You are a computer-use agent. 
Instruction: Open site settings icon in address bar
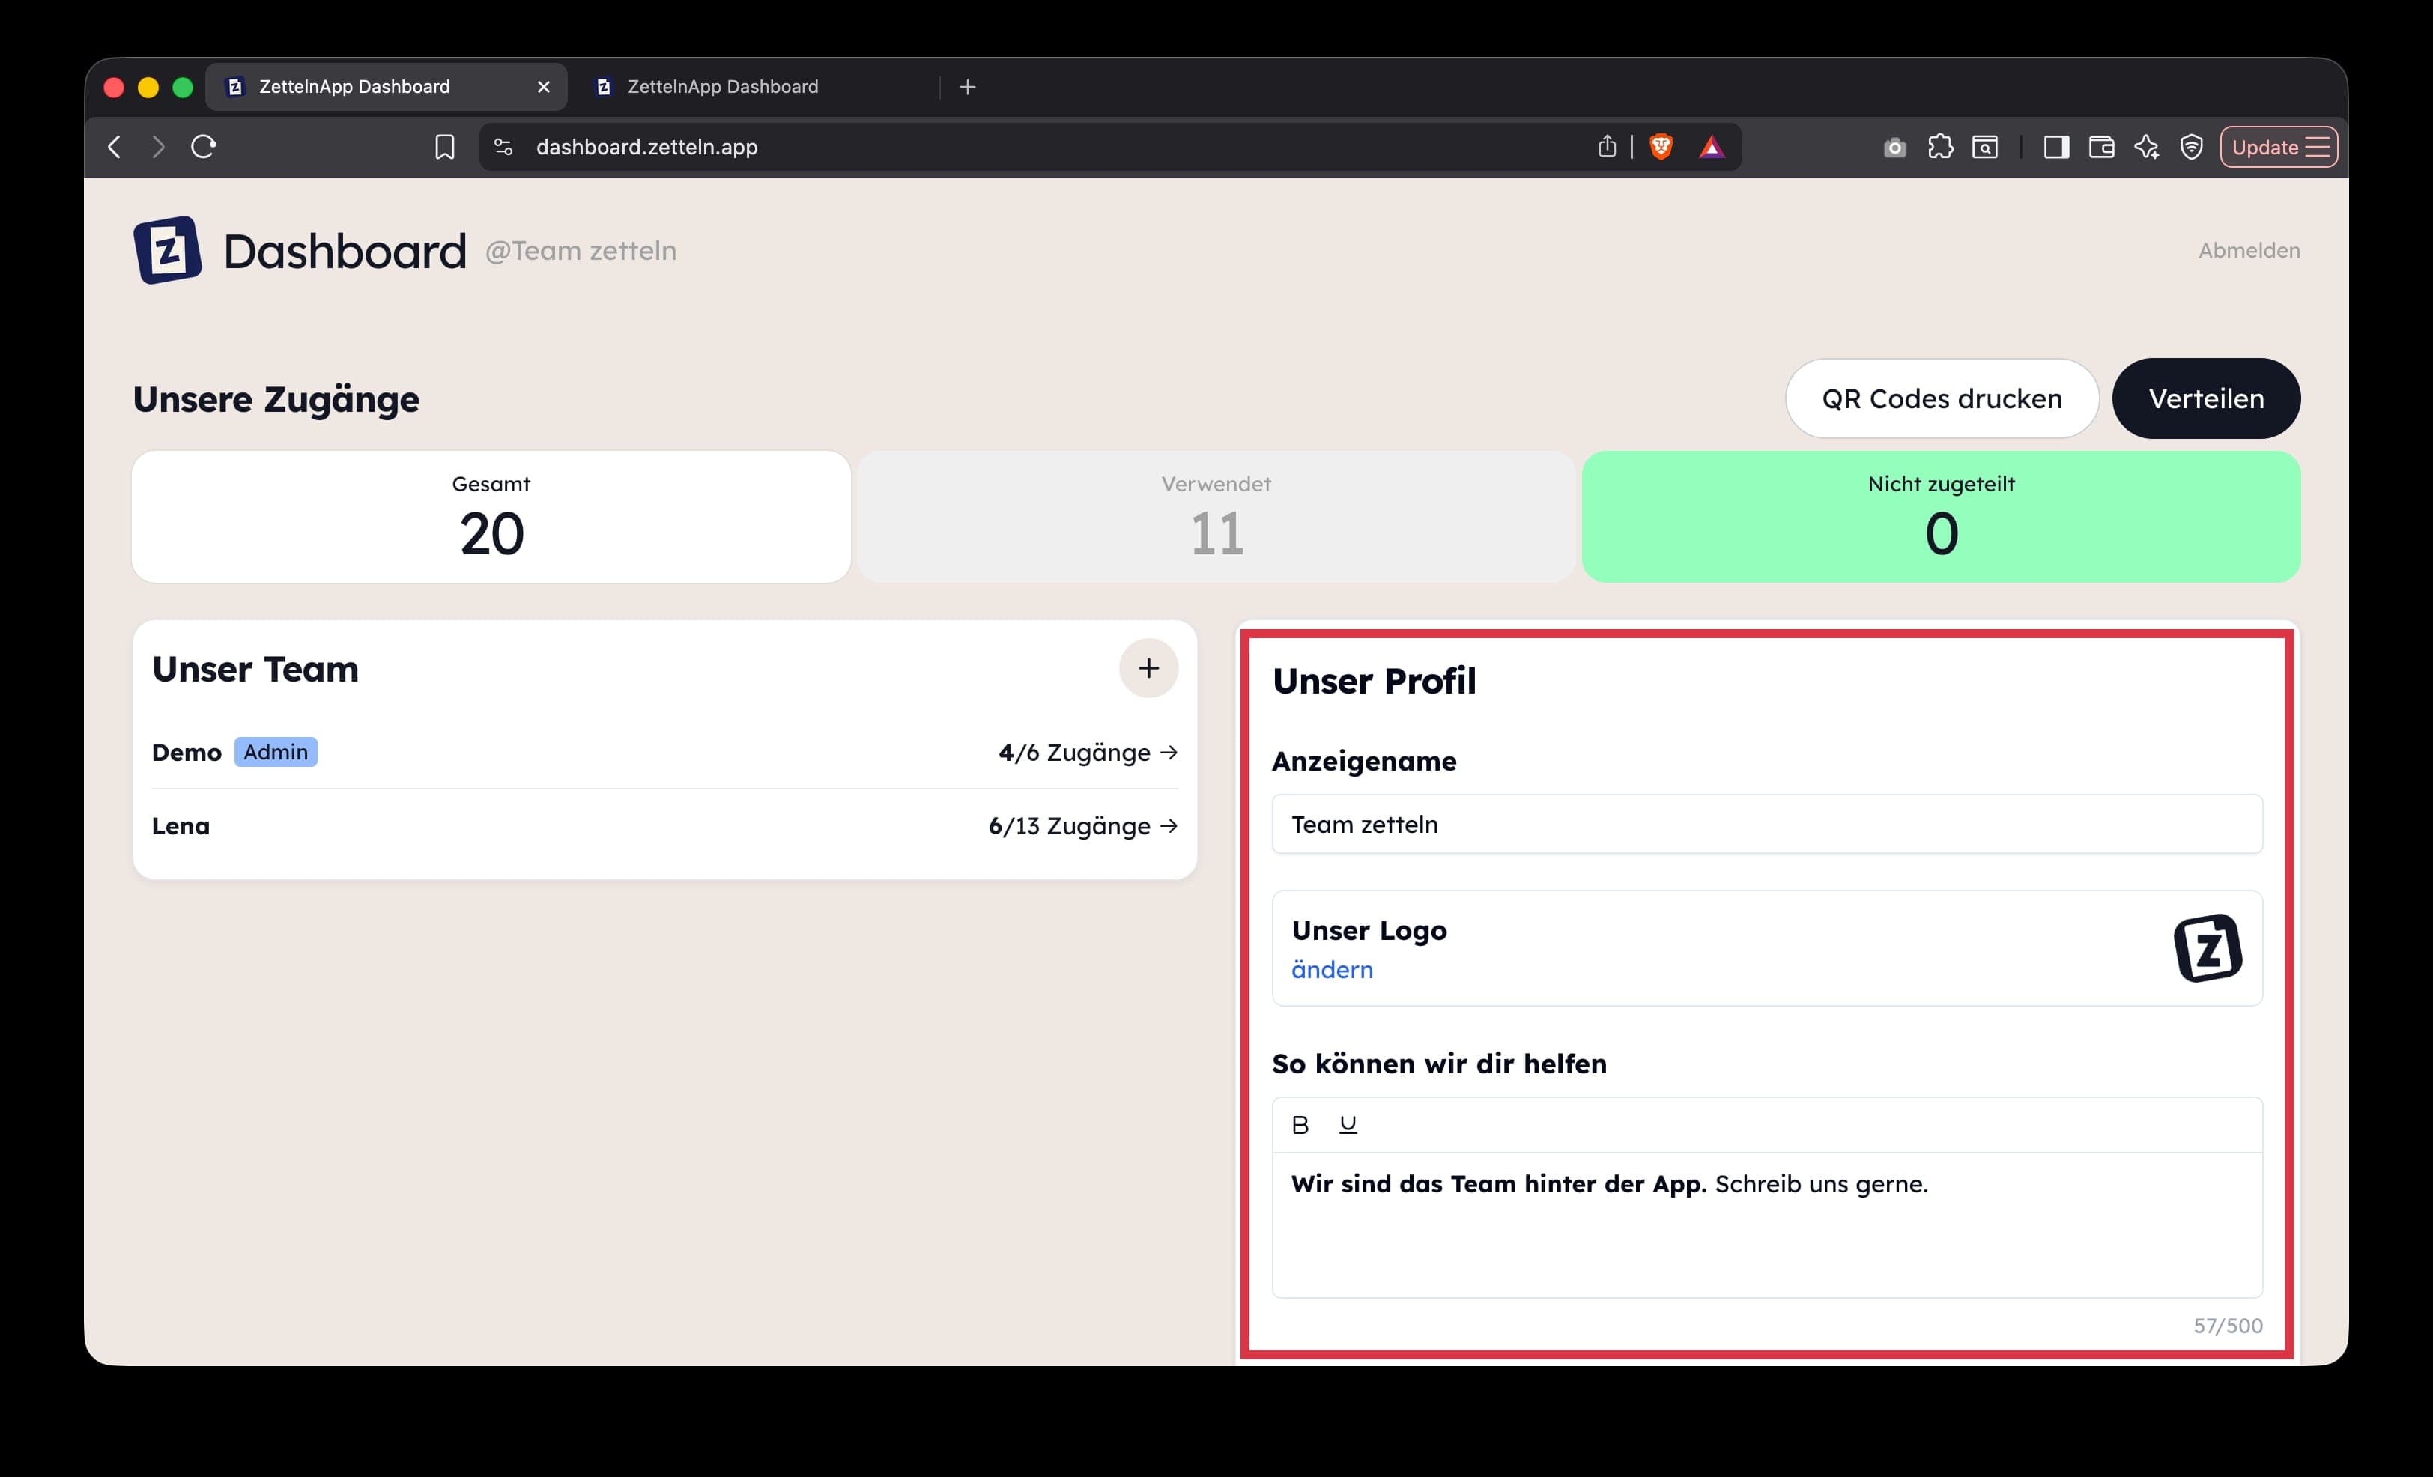coord(503,147)
